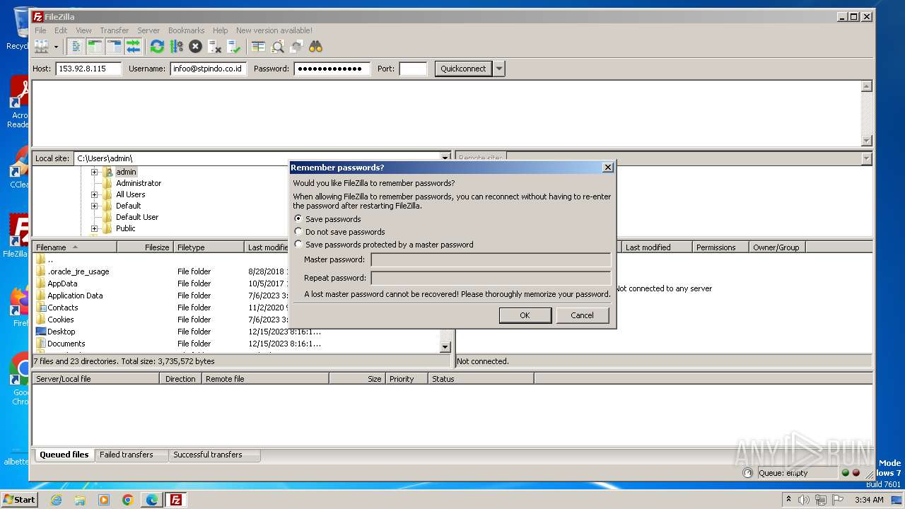Screen dimensions: 905x509
Task: Toggle message log display
Action: pyautogui.click(x=76, y=47)
